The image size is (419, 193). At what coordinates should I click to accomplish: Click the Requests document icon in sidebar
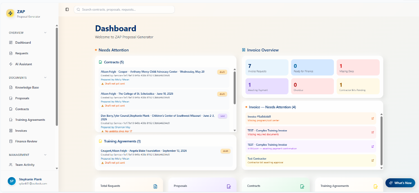(11, 53)
